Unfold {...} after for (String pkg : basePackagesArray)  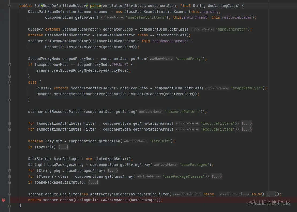(x=112, y=171)
